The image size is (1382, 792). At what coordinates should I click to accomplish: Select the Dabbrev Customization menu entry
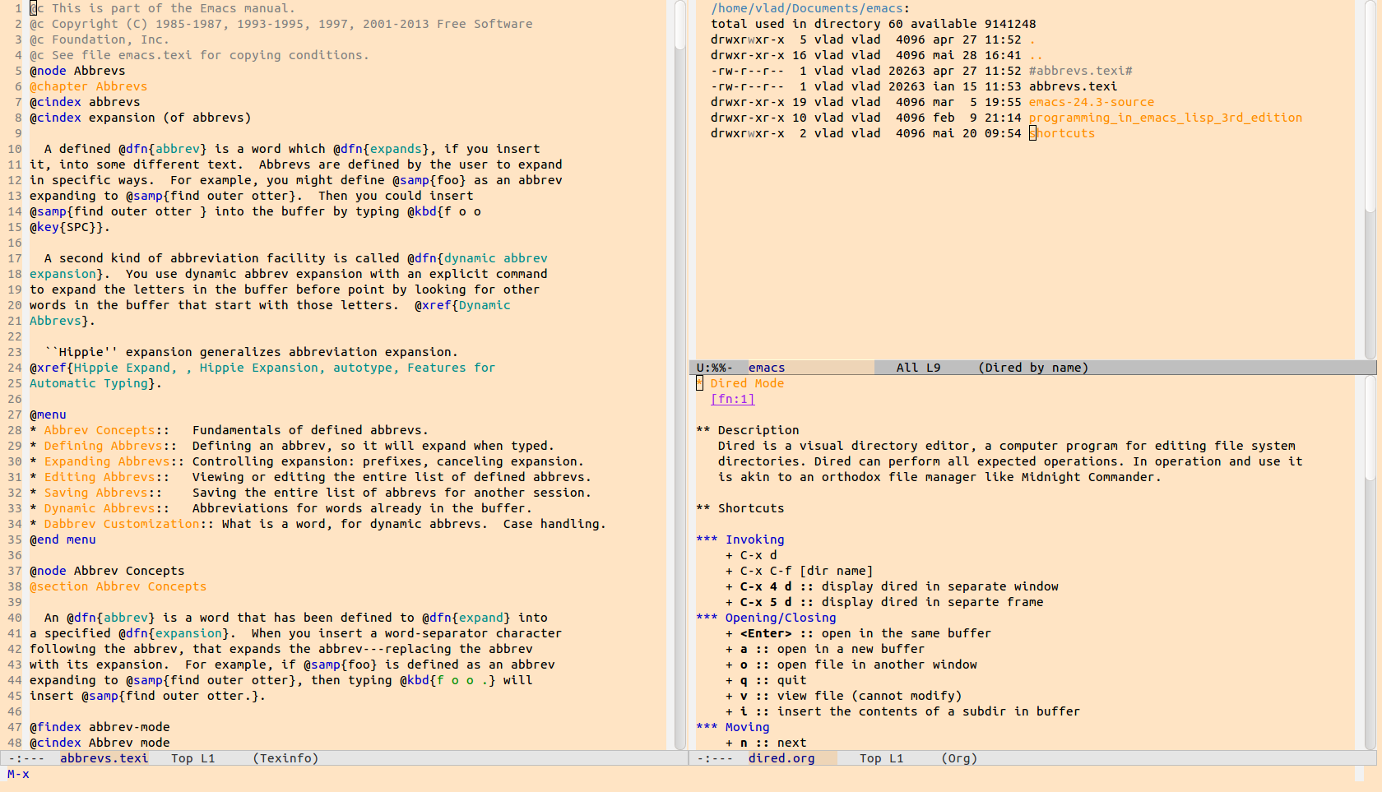point(122,524)
